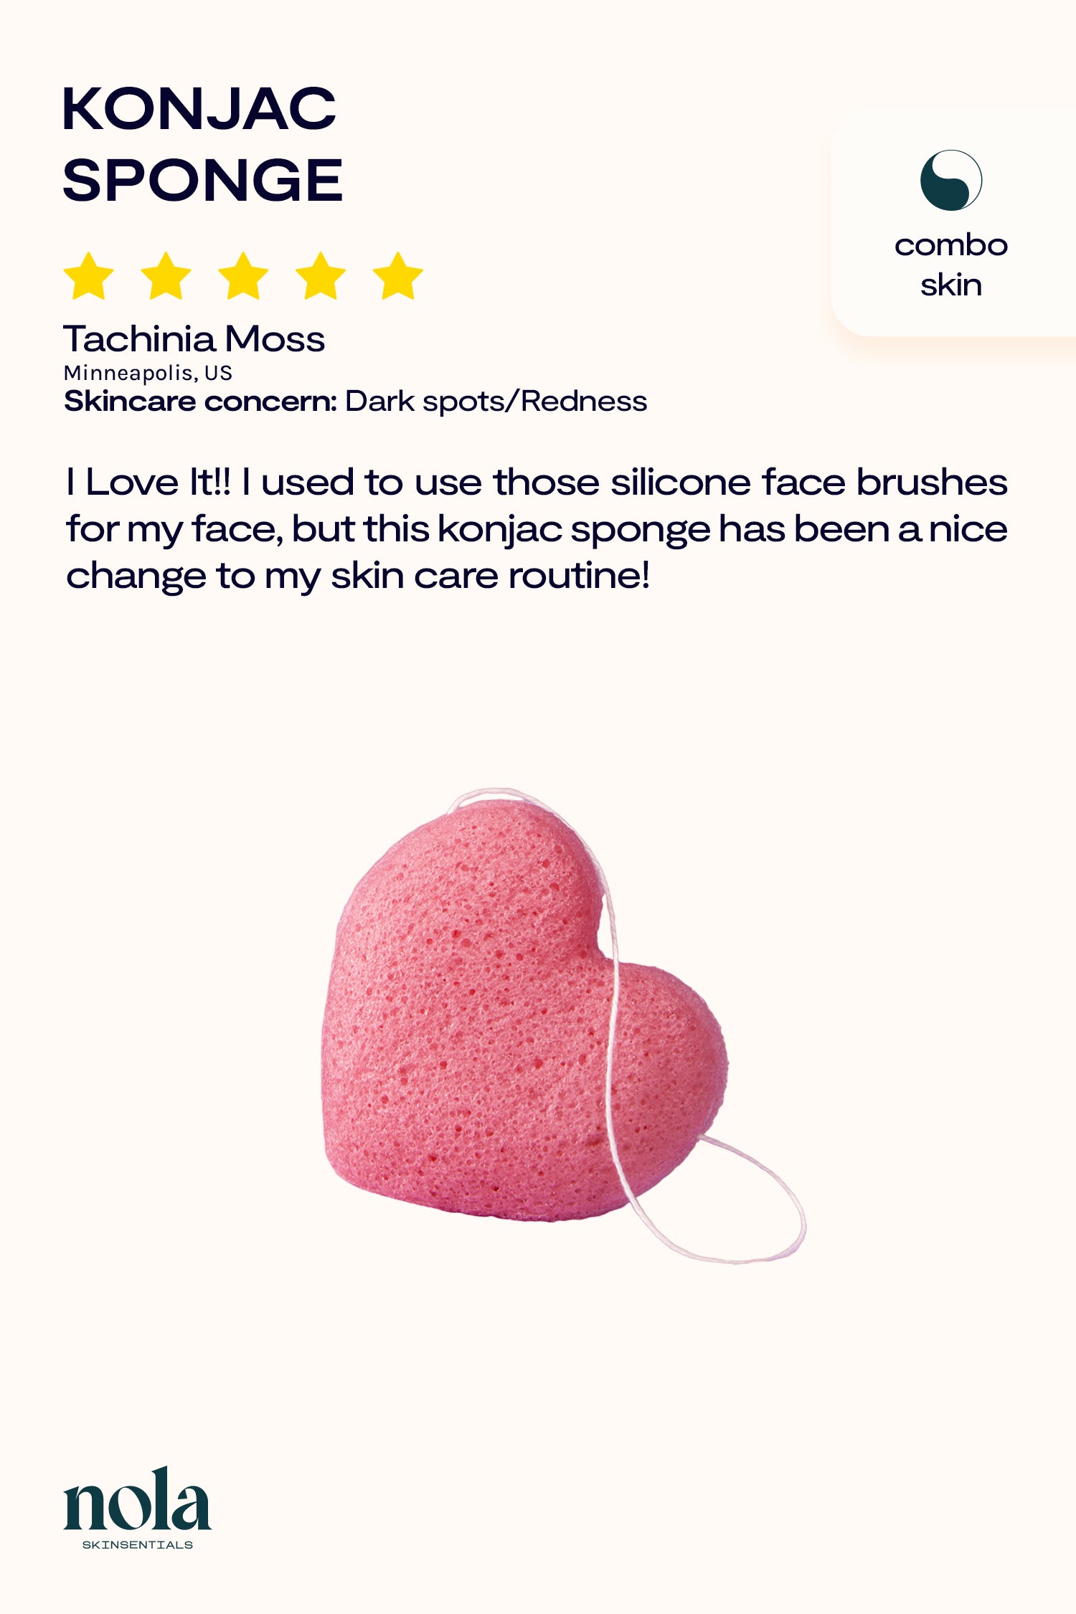Click the word SPONGE in the heading
Viewport: 1076px width, 1614px height.
(202, 180)
